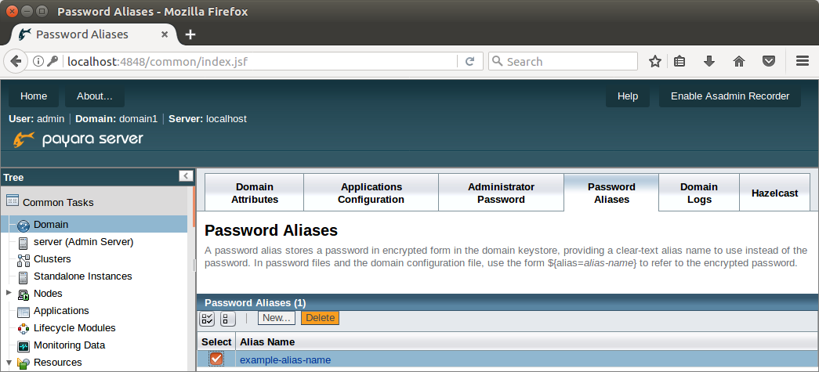This screenshot has height=372, width=819.
Task: Go to Firefox home page icon
Action: pyautogui.click(x=738, y=61)
